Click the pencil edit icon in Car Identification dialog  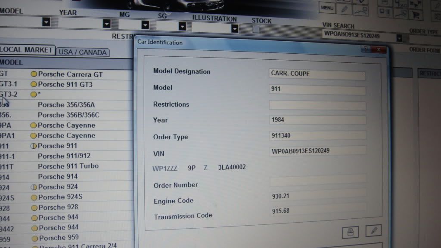(373, 231)
